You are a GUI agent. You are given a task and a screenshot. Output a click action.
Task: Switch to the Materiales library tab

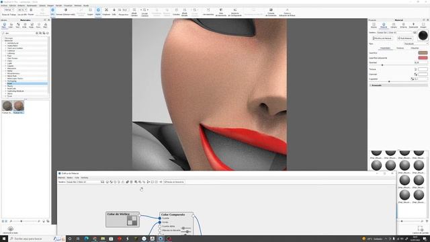(4, 26)
